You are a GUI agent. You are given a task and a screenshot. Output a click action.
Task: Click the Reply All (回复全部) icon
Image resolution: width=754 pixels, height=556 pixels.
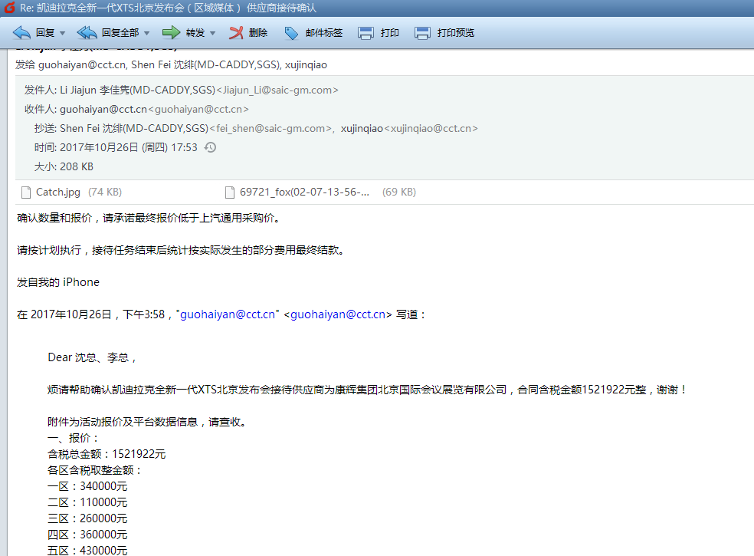[x=87, y=33]
